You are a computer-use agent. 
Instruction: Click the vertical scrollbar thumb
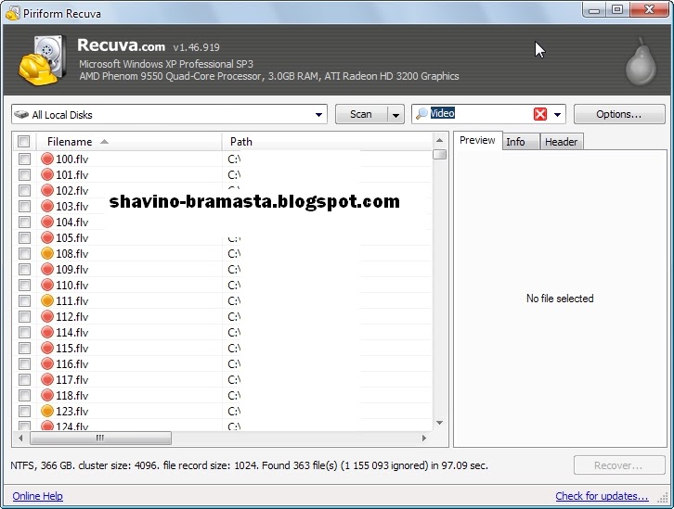pos(440,154)
